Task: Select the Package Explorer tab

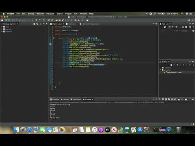Action: point(9,24)
